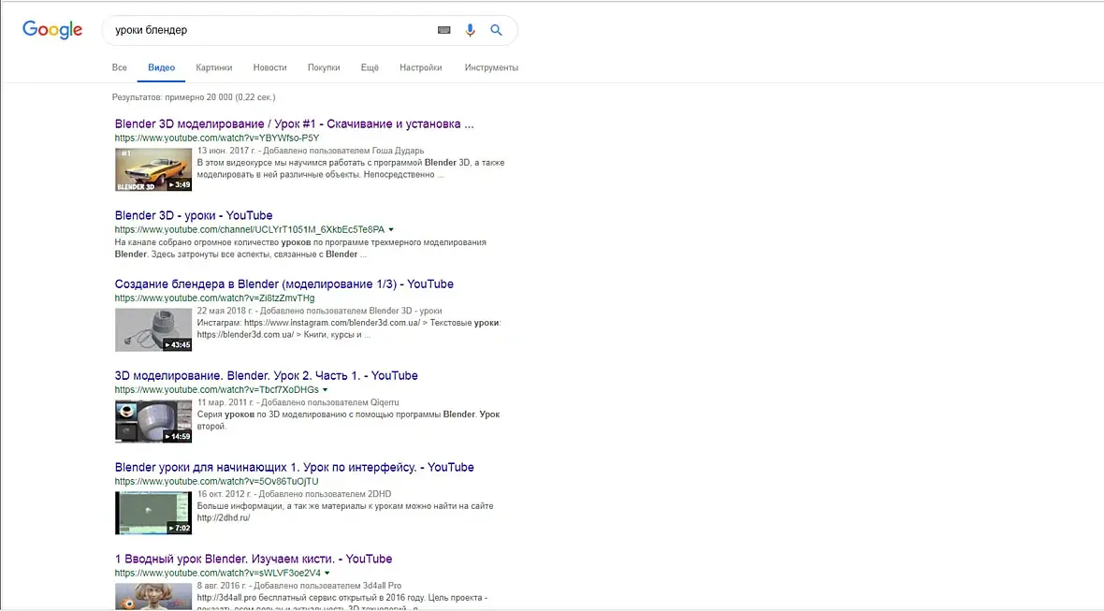The width and height of the screenshot is (1104, 611).
Task: Open "Blender 3D моделирование / Урок #1" result
Action: click(295, 124)
